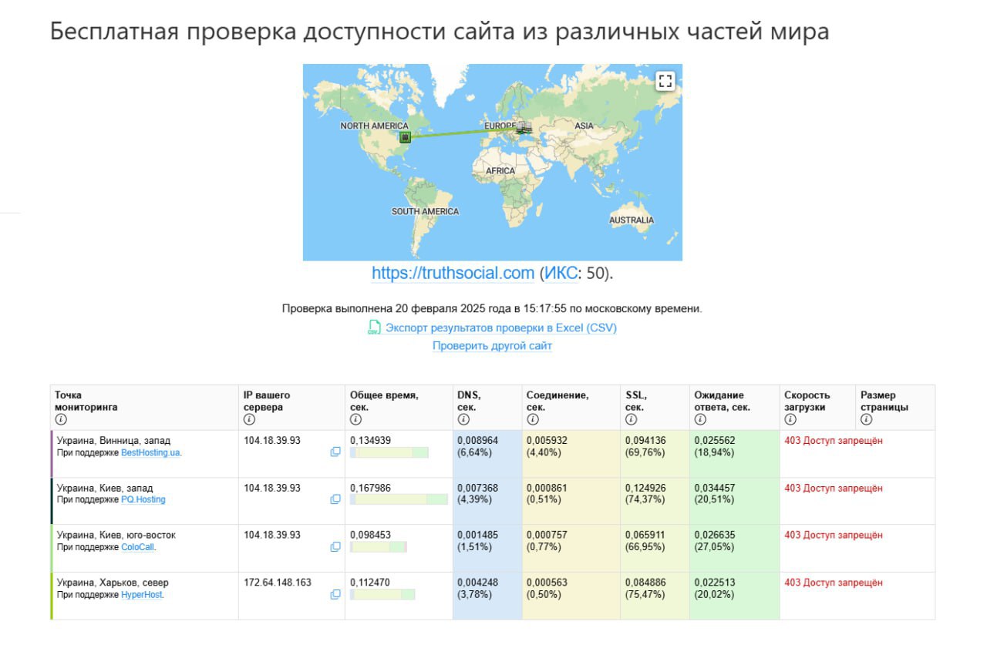Show info for Соединение column

532,420
